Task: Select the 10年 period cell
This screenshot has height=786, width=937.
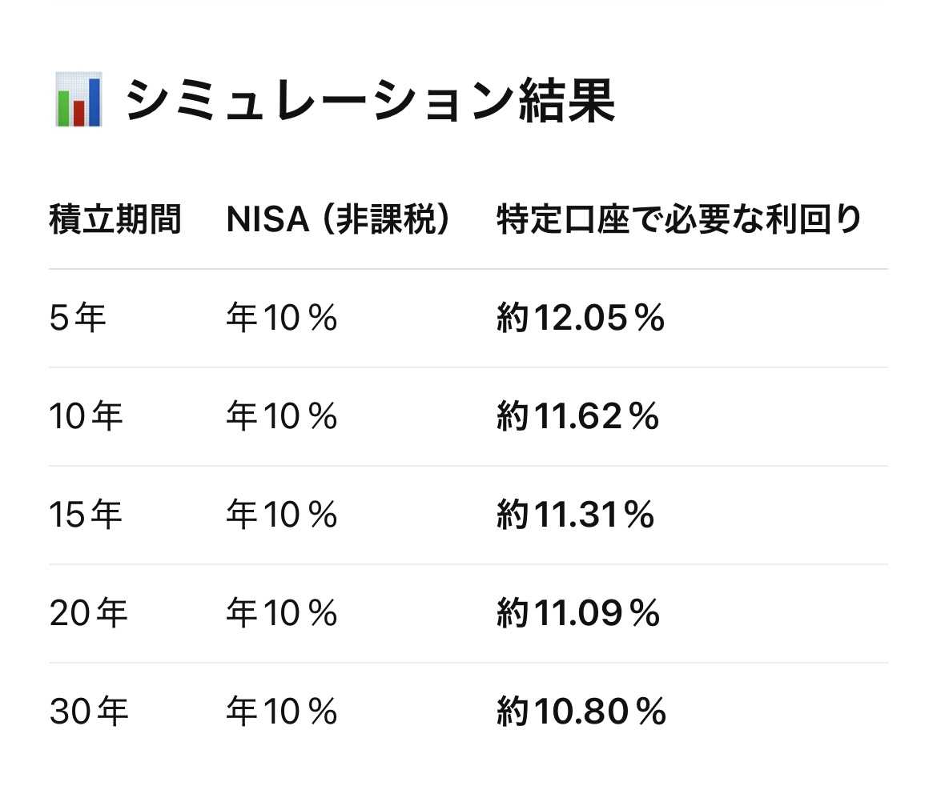Action: (86, 417)
